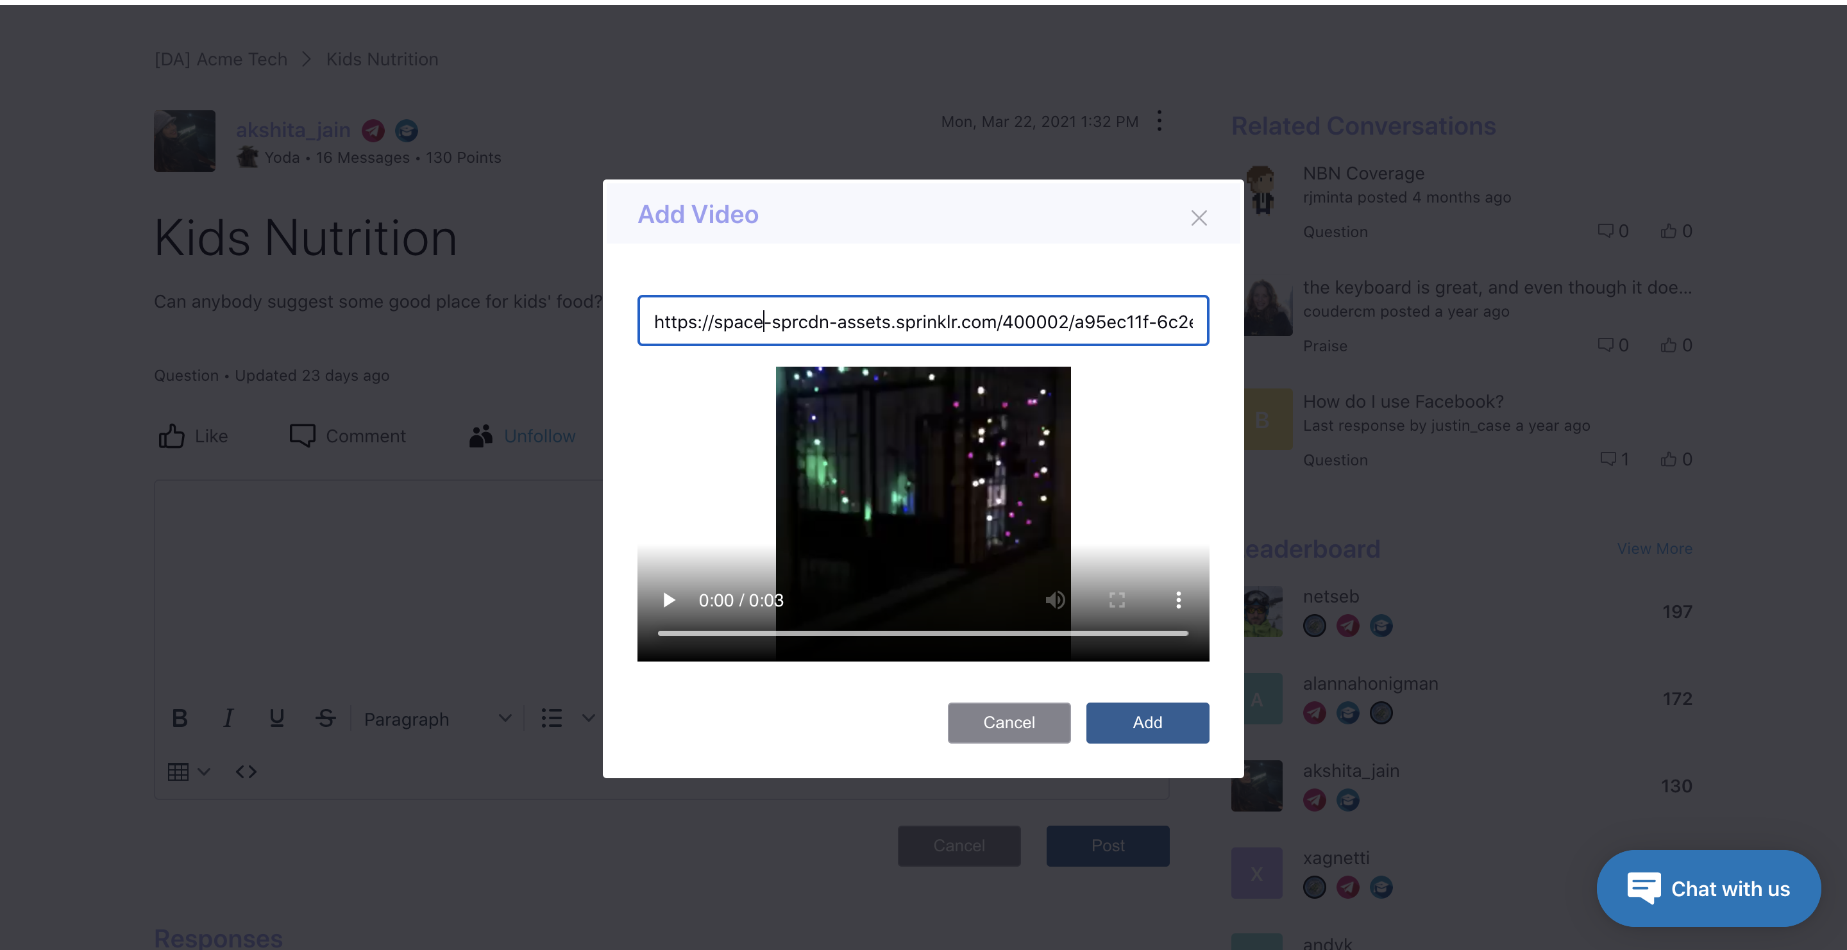Play the video preview
This screenshot has height=950, width=1847.
(x=669, y=599)
